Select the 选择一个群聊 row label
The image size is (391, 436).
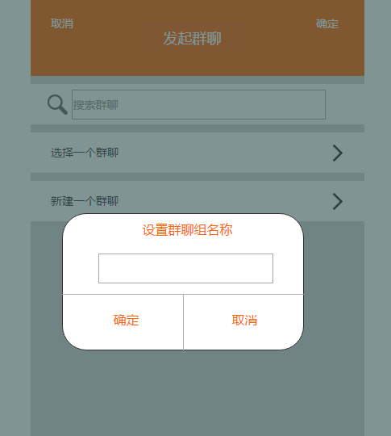85,153
